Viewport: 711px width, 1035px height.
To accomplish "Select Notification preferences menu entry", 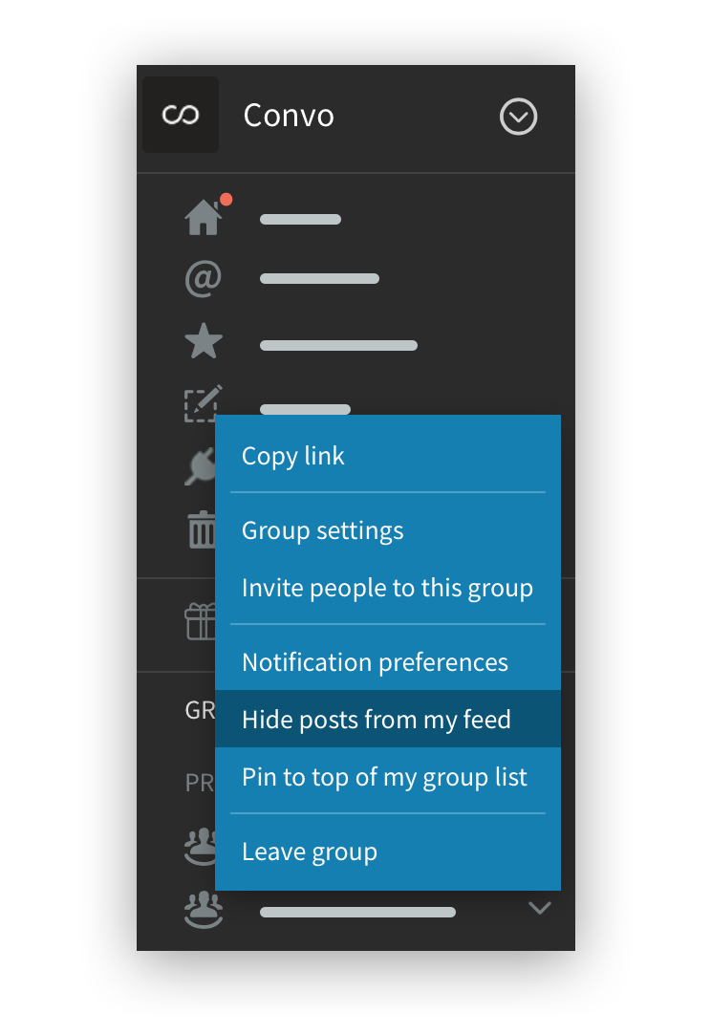I will (x=375, y=662).
